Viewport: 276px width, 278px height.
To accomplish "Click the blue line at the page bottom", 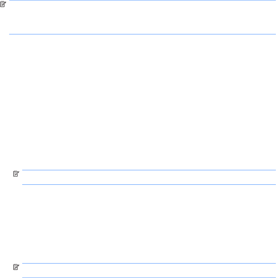I will [x=149, y=278].
